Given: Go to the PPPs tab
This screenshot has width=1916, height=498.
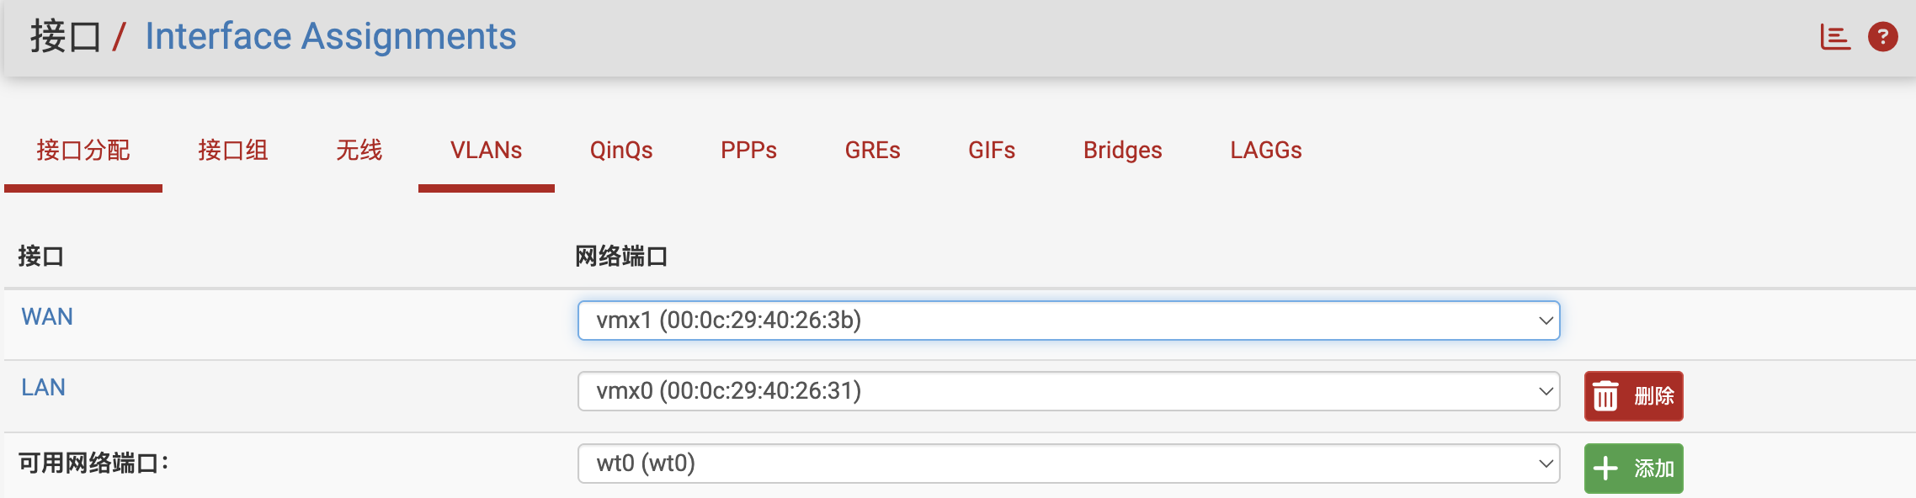Looking at the screenshot, I should [748, 151].
